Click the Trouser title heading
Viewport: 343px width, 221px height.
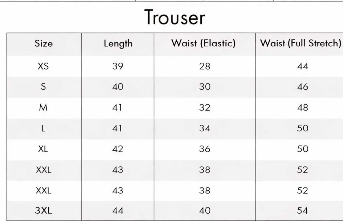(175, 17)
